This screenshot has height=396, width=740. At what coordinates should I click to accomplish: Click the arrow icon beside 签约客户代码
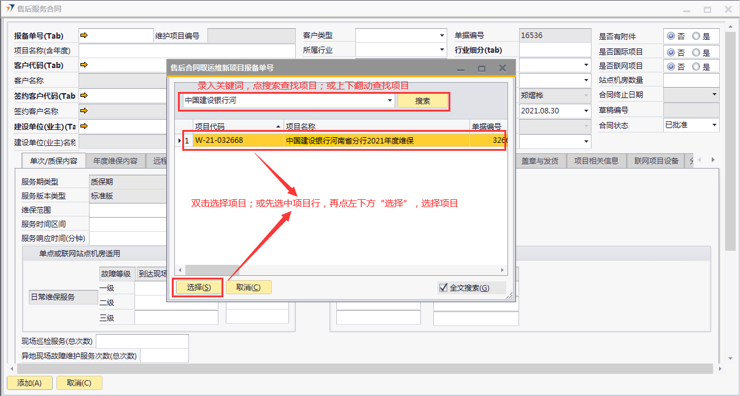click(84, 95)
